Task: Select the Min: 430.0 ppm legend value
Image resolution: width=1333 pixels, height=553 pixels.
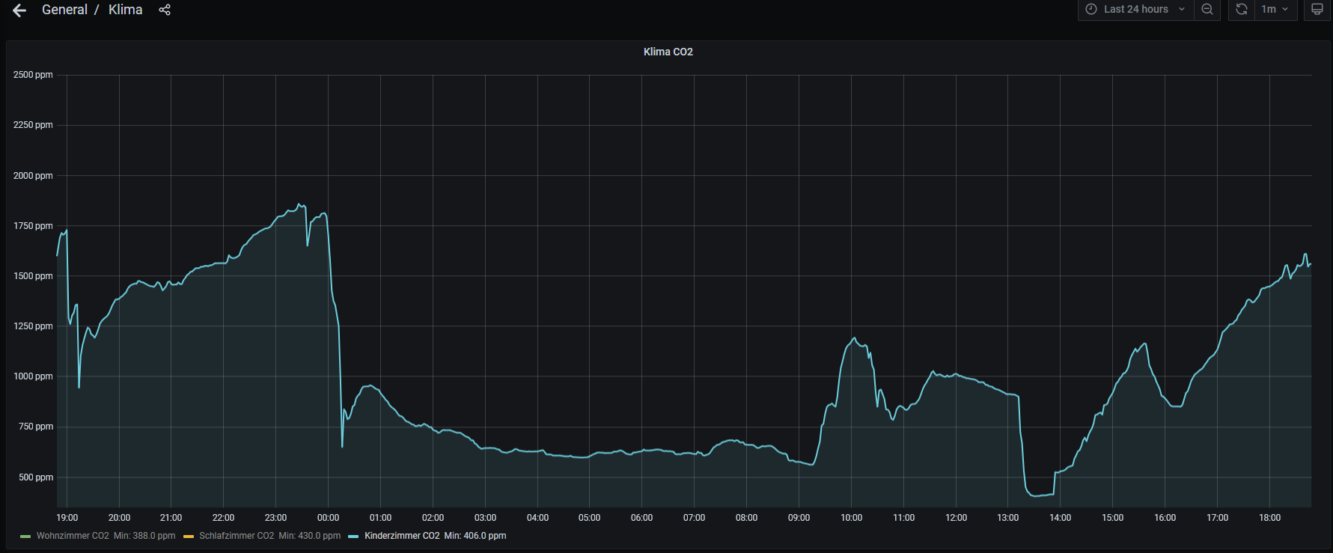Action: (310, 536)
